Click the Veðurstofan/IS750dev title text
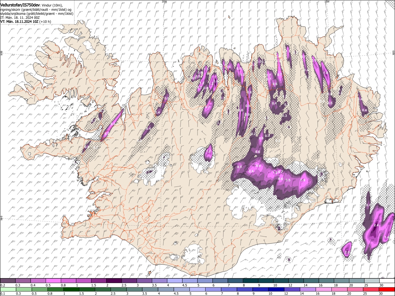Screen dimensions: 395x296 pos(20,5)
